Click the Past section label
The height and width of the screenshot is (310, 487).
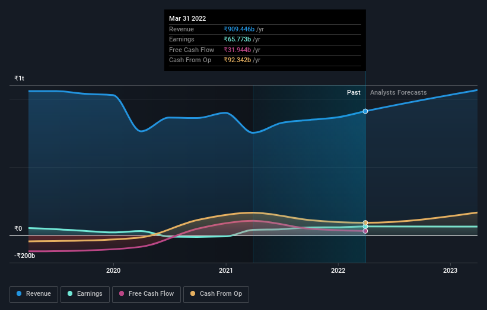354,93
